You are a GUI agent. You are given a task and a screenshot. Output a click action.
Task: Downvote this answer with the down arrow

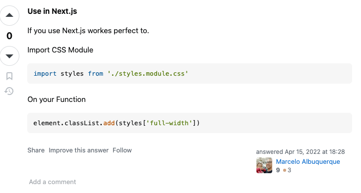point(9,56)
